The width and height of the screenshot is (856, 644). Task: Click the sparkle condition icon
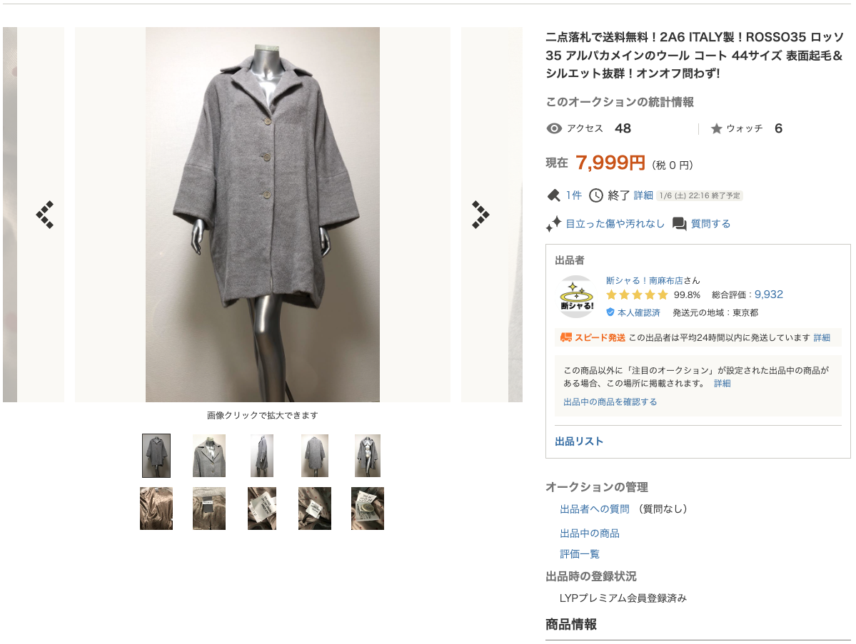pyautogui.click(x=553, y=223)
